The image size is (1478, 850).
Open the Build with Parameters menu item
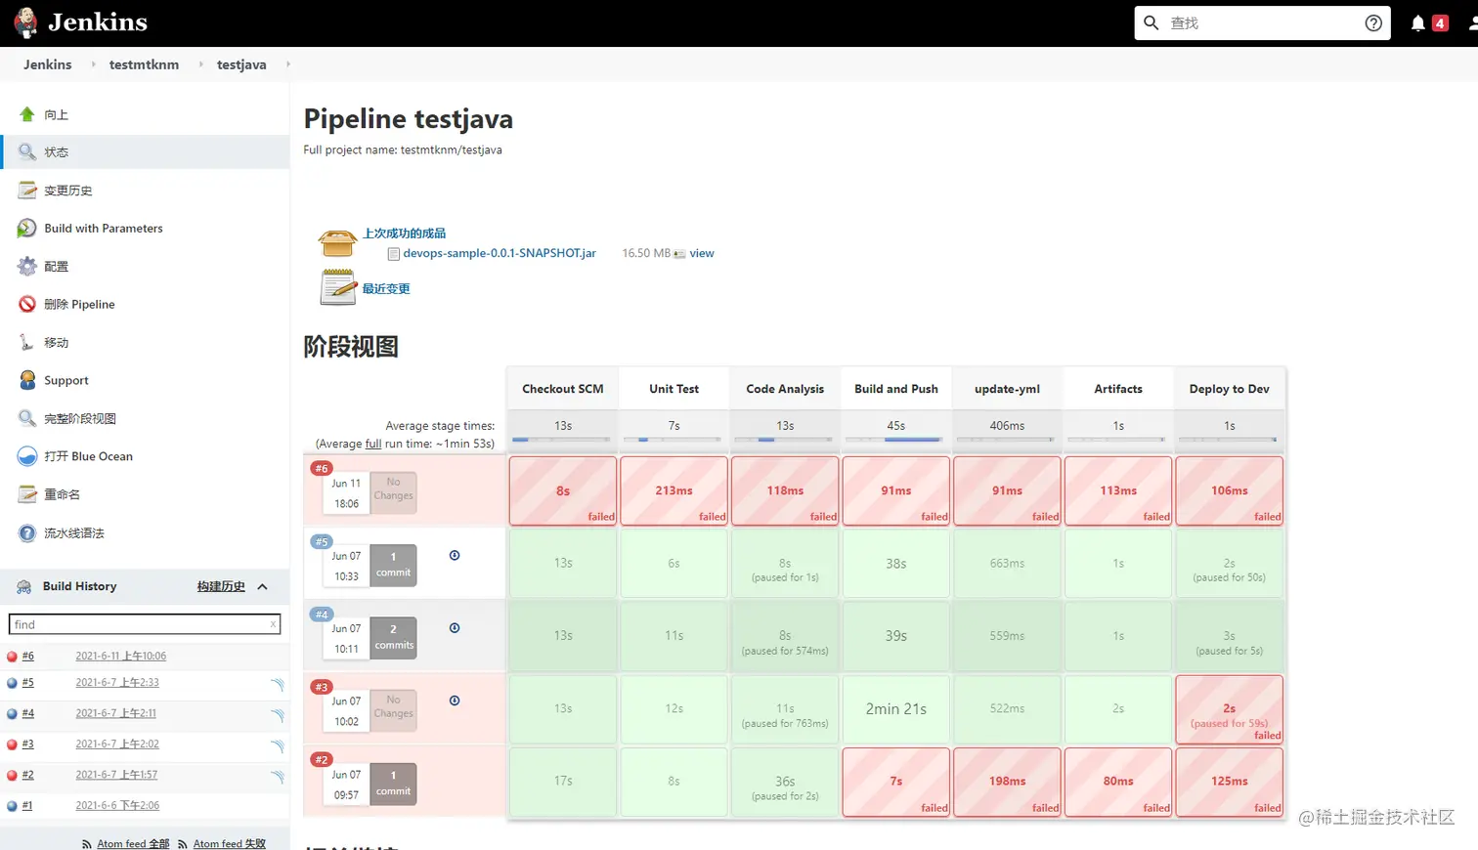(x=104, y=229)
